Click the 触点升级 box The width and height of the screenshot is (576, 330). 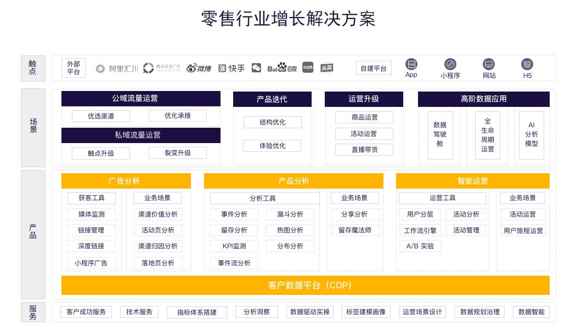pos(100,153)
